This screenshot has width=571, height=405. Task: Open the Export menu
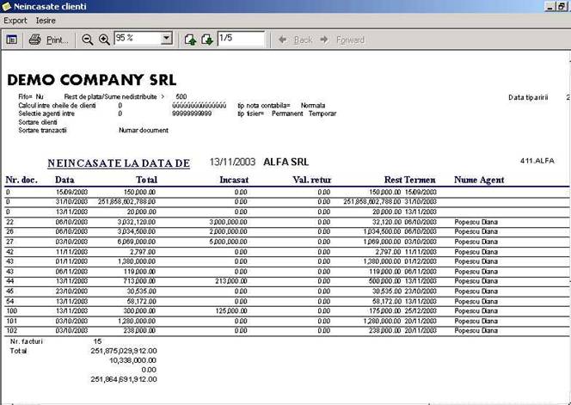click(x=15, y=20)
